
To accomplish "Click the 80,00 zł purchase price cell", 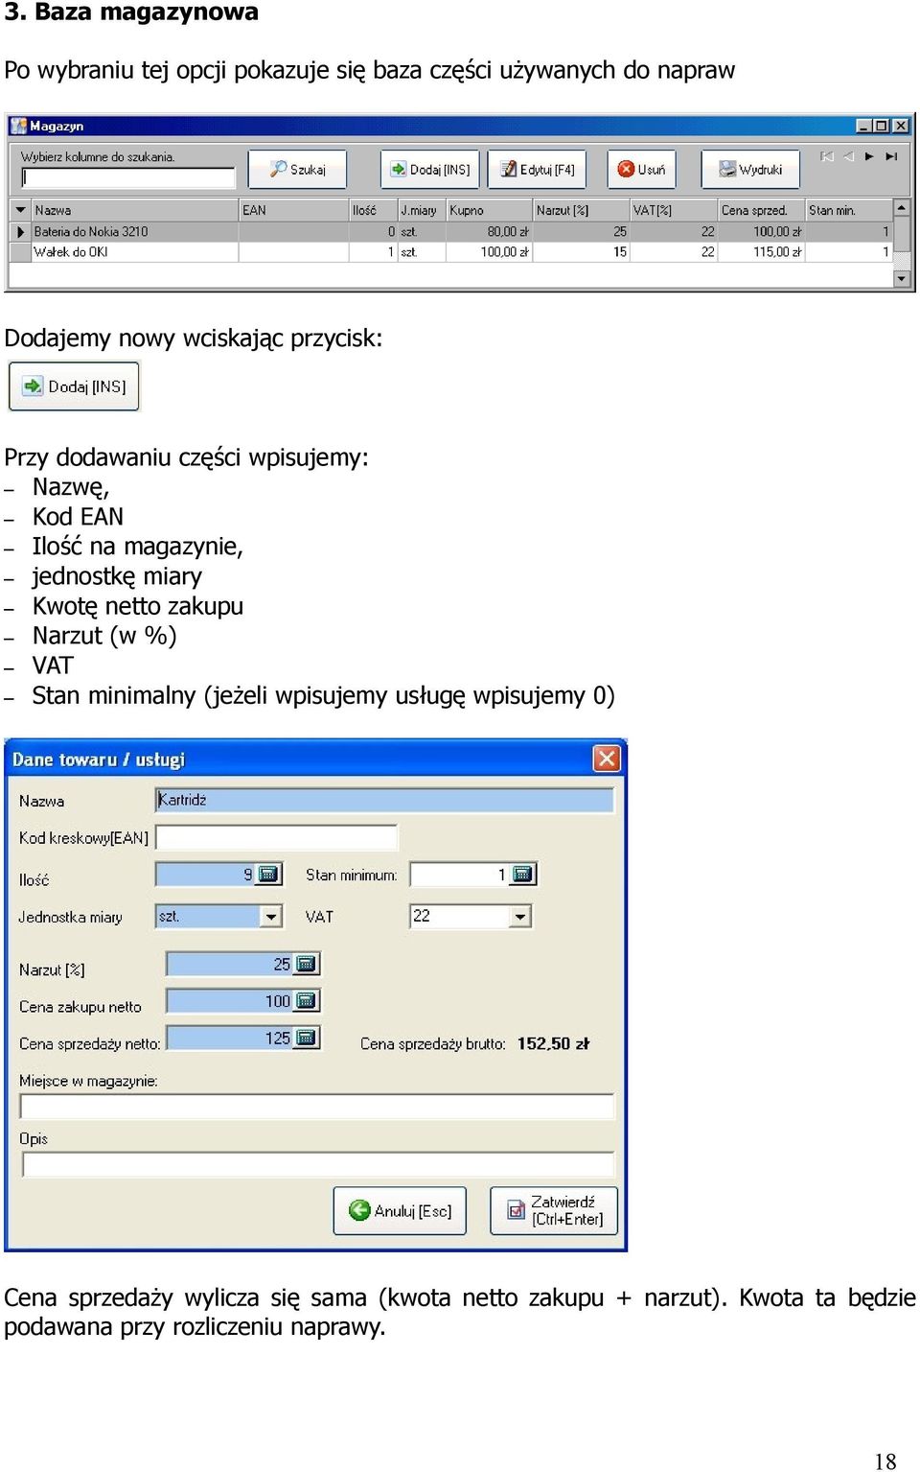I will click(489, 231).
